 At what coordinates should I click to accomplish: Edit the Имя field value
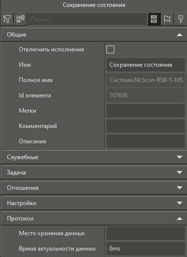145,65
